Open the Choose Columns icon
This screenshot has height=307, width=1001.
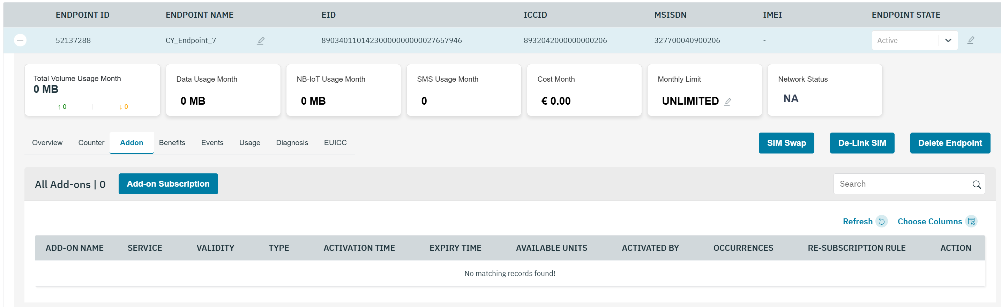tap(971, 221)
